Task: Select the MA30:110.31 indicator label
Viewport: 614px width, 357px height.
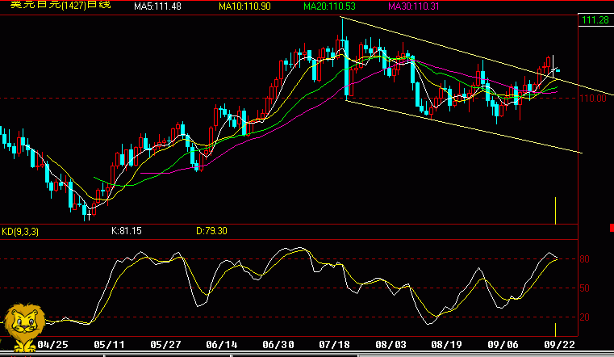Action: tap(414, 6)
